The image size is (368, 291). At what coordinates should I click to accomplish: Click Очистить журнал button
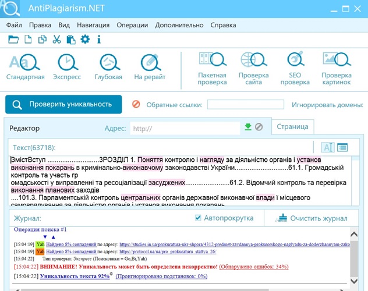(312, 218)
